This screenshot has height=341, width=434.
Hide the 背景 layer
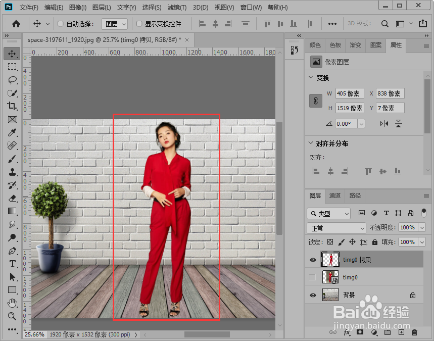point(313,295)
